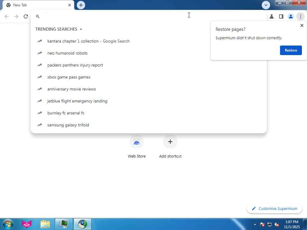Click Customise Supermium button

[275, 208]
